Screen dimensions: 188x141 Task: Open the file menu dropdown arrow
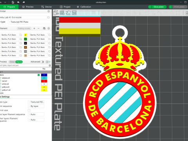5,2
